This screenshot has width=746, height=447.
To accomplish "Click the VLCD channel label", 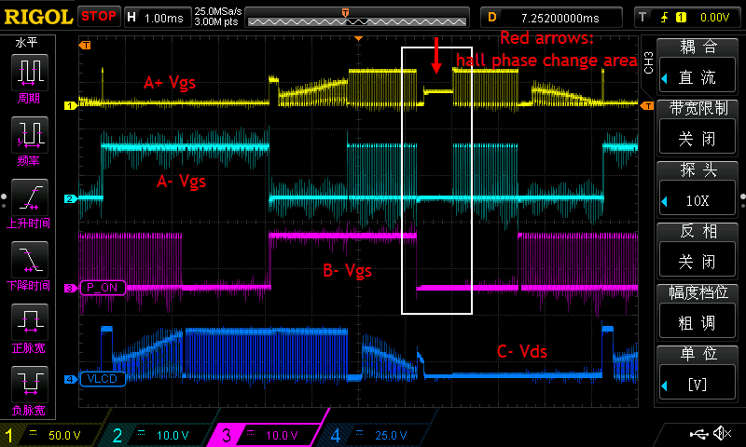I will 103,379.
